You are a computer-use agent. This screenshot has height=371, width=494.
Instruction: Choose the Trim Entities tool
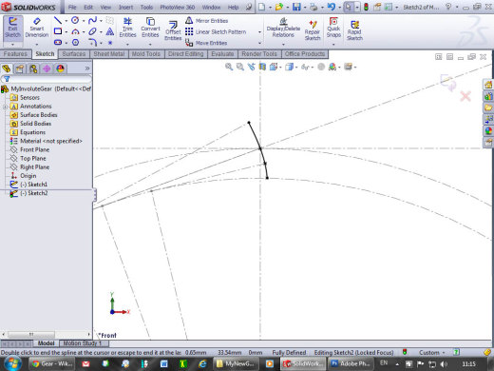pos(127,28)
